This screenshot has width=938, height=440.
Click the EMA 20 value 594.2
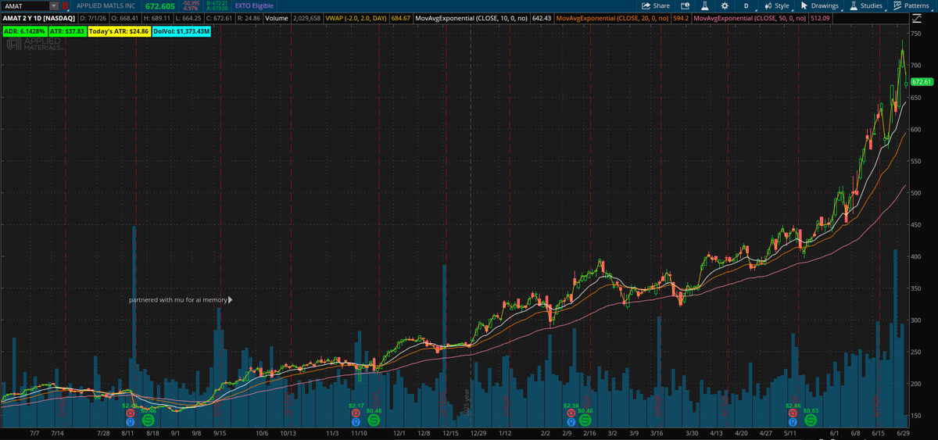point(681,16)
